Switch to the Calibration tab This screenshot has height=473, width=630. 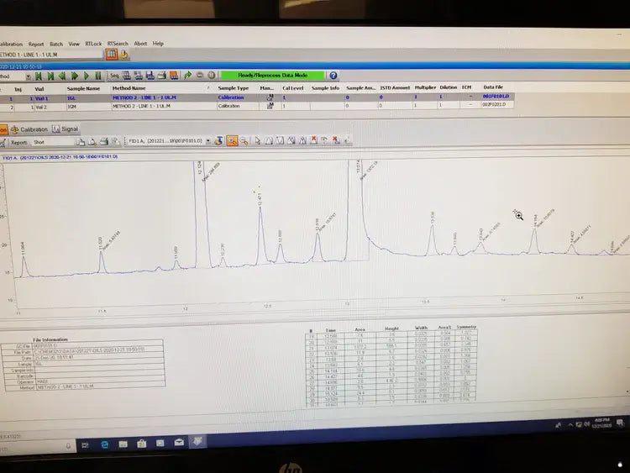click(29, 129)
